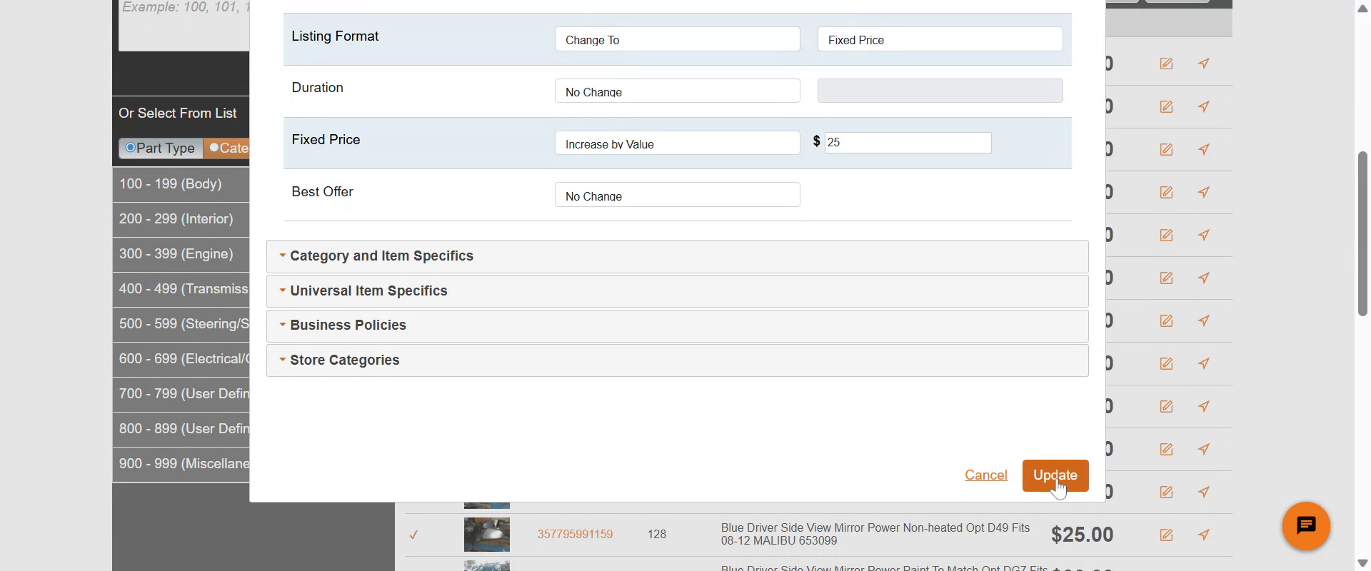Expand the Business Policies section
Viewport: 1371px width, 571px height.
pos(677,325)
